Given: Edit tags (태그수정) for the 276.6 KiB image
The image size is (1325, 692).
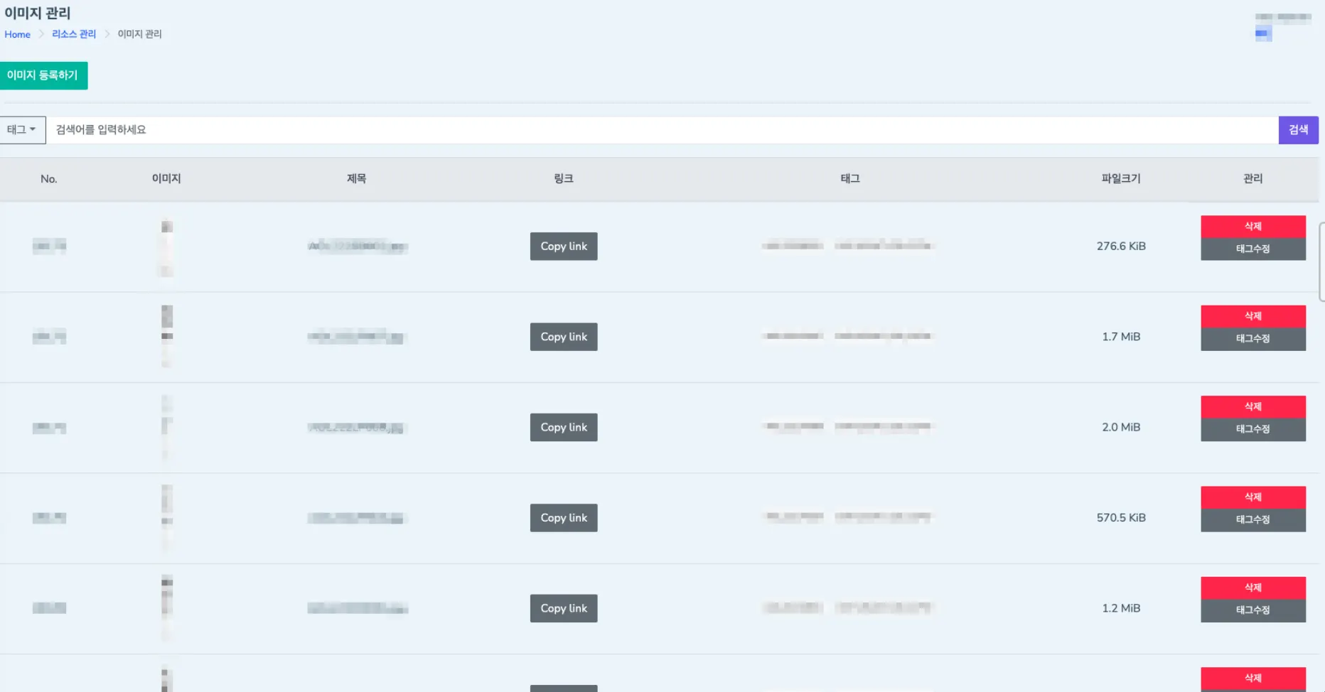Looking at the screenshot, I should (x=1253, y=249).
